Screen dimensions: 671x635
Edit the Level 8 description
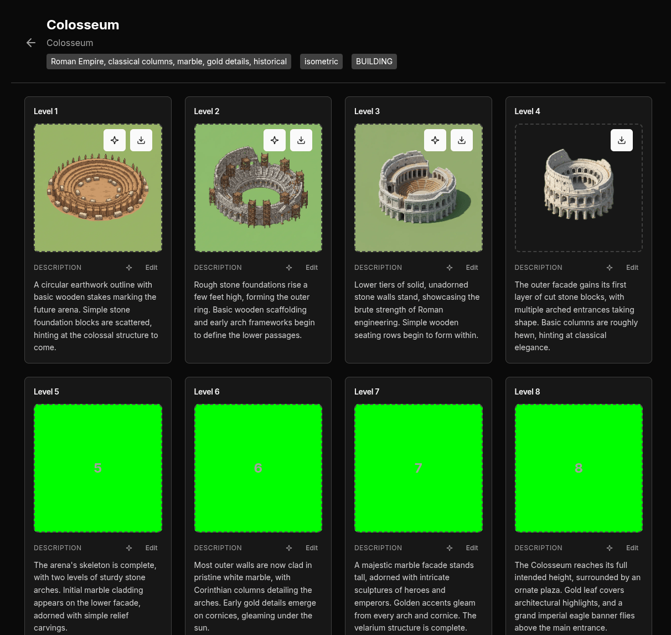[632, 548]
